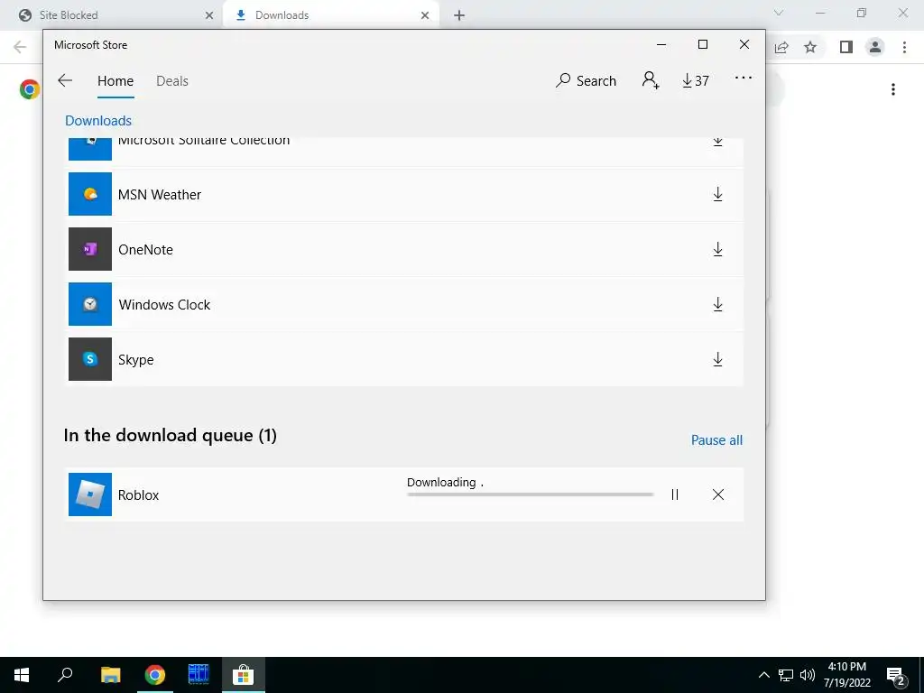This screenshot has width=924, height=693.
Task: Select the OneNote row label
Action: [x=145, y=250]
